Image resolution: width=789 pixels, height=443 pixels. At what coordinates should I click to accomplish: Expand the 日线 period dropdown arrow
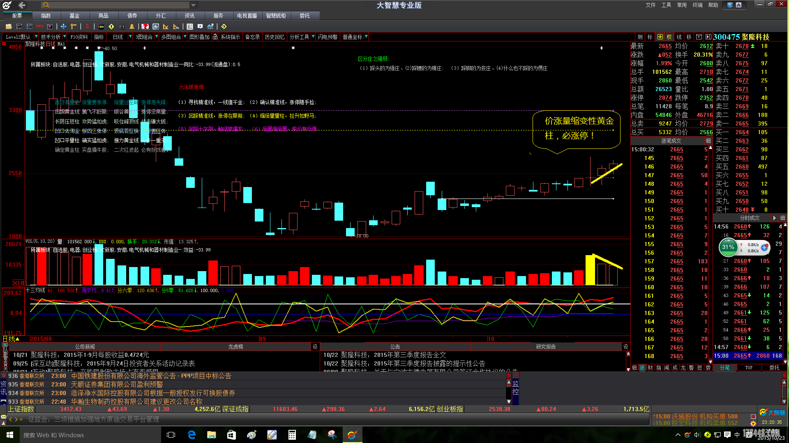pyautogui.click(x=130, y=37)
